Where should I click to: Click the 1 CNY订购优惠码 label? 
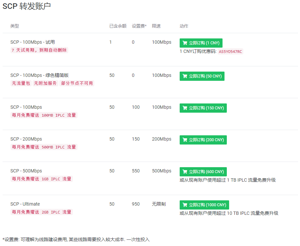(198, 52)
